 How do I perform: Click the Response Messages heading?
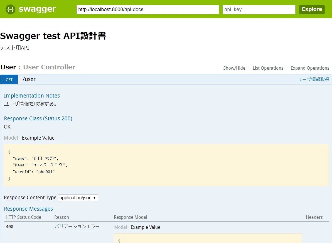[28, 209]
